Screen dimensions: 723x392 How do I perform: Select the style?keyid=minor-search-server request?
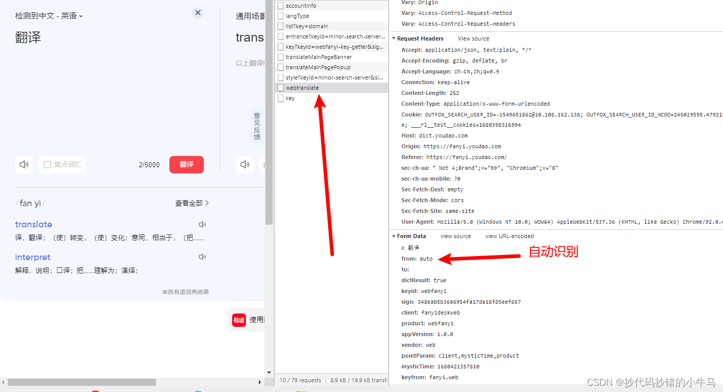pos(332,77)
